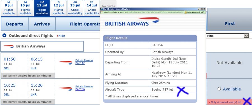
Task: Select the Available radio button for First
Action: tap(219, 89)
